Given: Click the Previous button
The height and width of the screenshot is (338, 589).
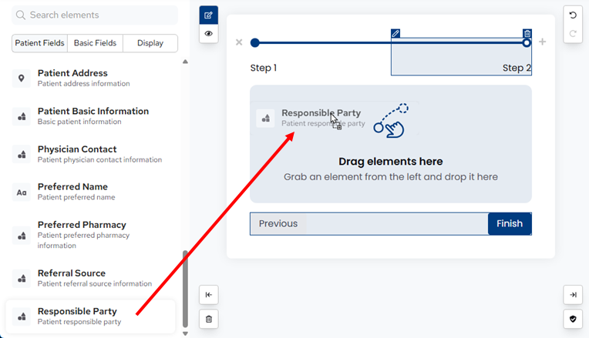Looking at the screenshot, I should pyautogui.click(x=278, y=224).
